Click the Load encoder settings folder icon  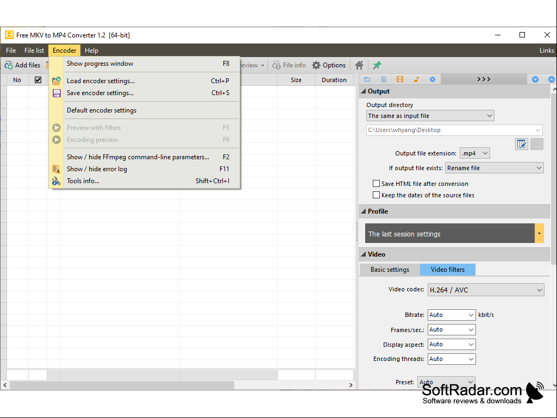click(x=57, y=81)
